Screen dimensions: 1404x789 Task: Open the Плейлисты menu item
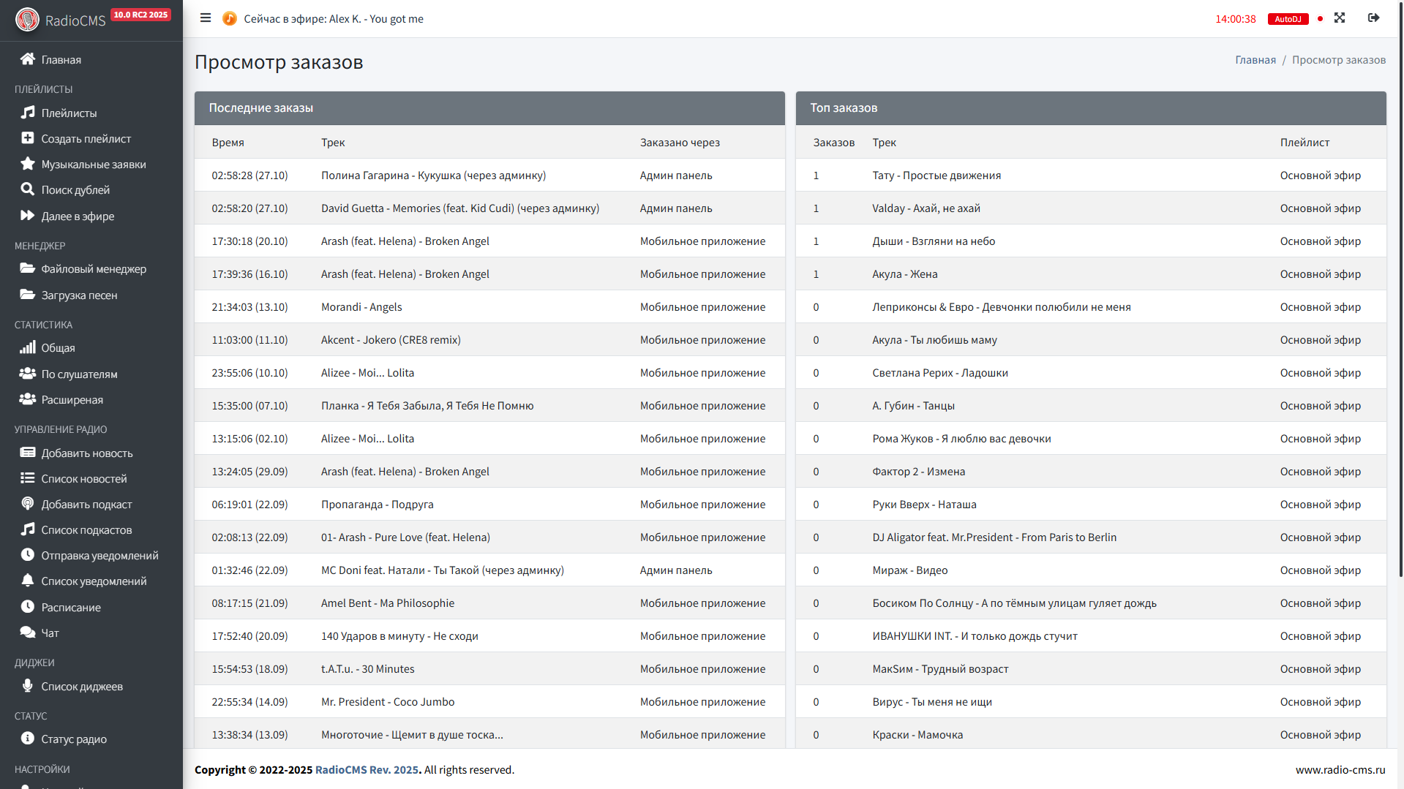[69, 113]
